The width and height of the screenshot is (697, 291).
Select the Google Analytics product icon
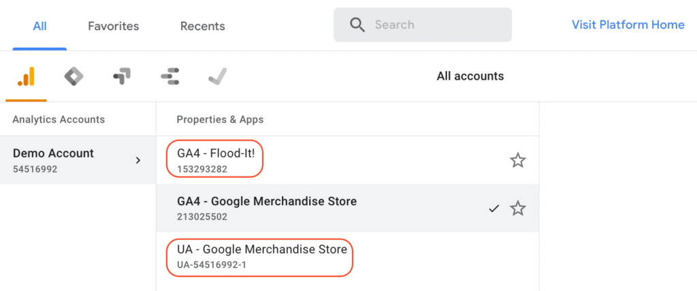26,76
